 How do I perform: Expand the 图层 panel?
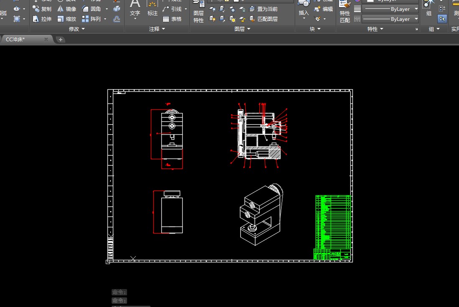pyautogui.click(x=243, y=29)
